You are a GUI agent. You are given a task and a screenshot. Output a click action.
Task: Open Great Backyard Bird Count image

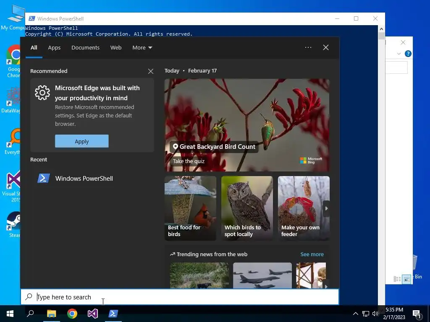tap(247, 125)
